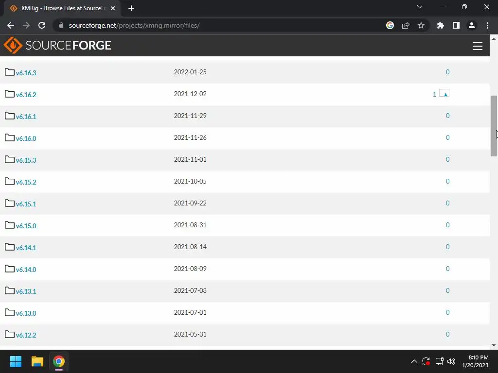Click the folder icon beside v6.13.1

(10, 291)
